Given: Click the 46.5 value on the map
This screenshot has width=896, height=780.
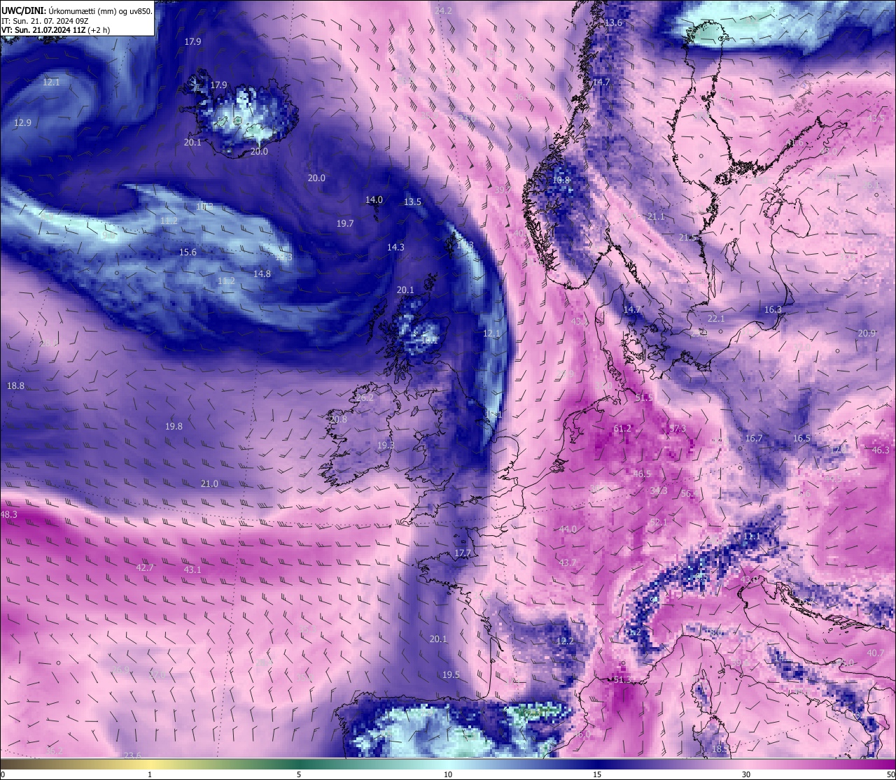Looking at the screenshot, I should (x=643, y=474).
